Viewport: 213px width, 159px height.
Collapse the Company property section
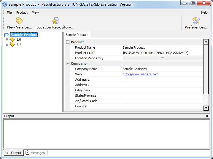click(68, 63)
